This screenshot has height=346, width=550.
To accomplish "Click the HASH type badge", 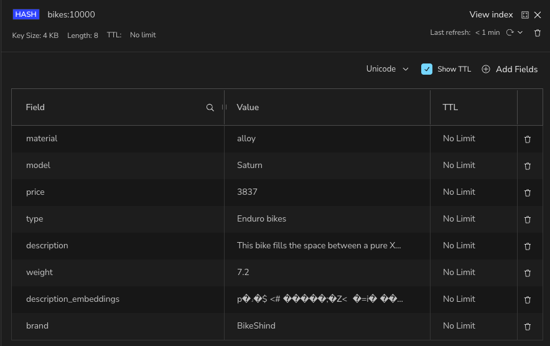I will 26,14.
